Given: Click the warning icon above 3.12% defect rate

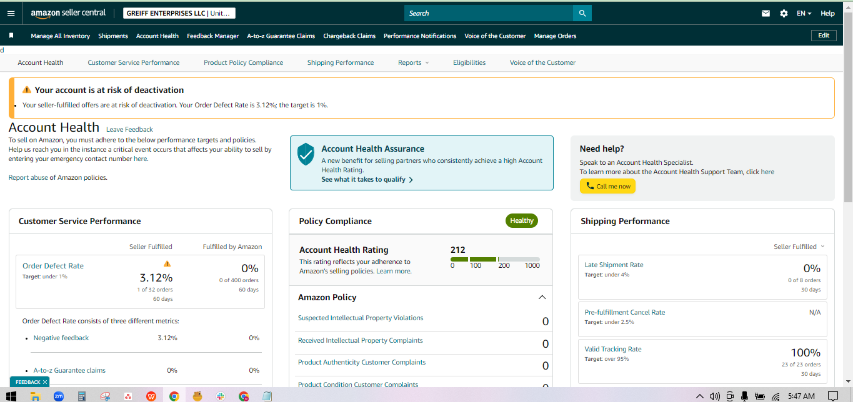Looking at the screenshot, I should coord(167,263).
